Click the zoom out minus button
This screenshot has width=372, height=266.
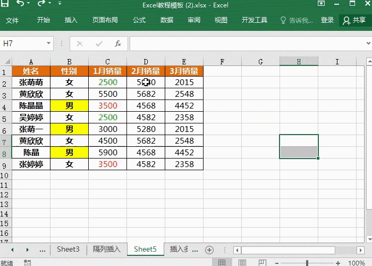(277, 263)
